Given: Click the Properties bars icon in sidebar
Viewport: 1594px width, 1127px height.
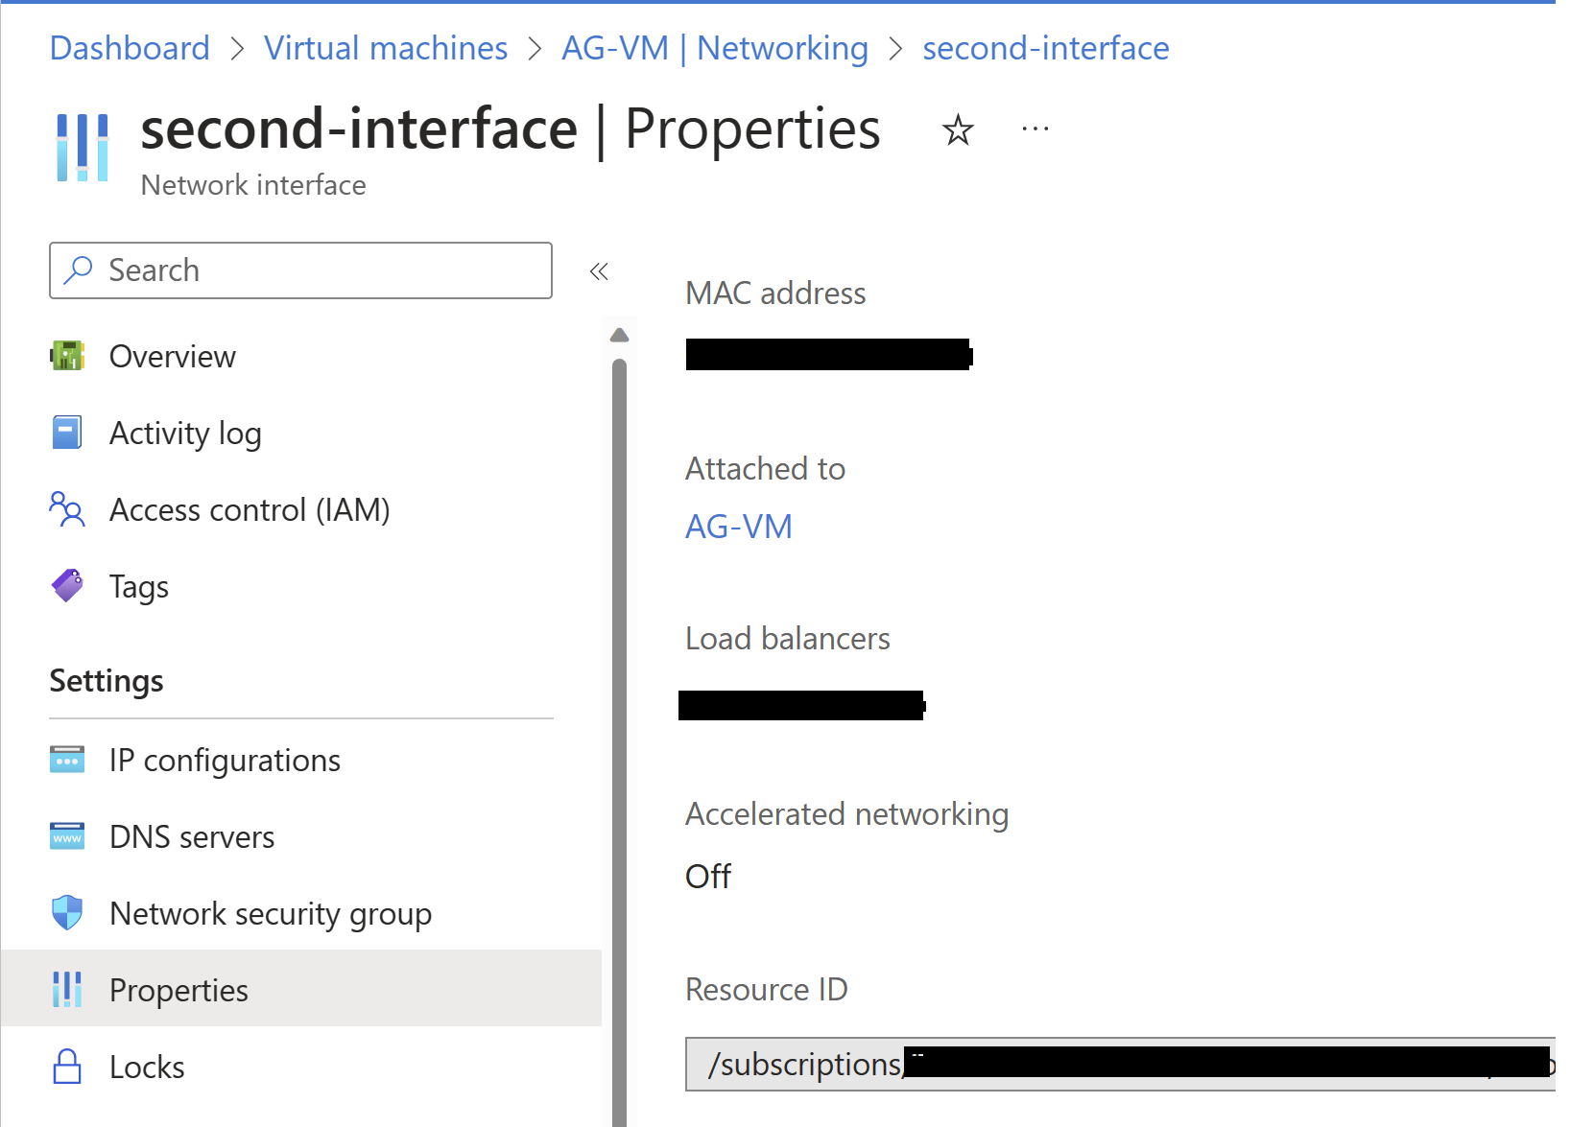Looking at the screenshot, I should 67,990.
